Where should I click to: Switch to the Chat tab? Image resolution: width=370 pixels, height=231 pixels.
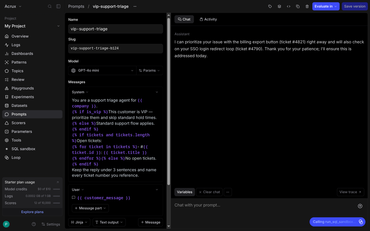click(x=184, y=19)
